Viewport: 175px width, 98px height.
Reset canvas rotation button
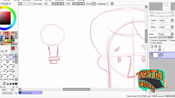click(x=83, y=4)
